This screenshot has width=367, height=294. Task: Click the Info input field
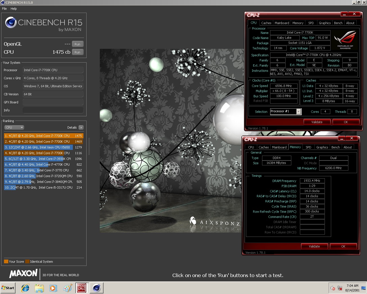pos(53,110)
